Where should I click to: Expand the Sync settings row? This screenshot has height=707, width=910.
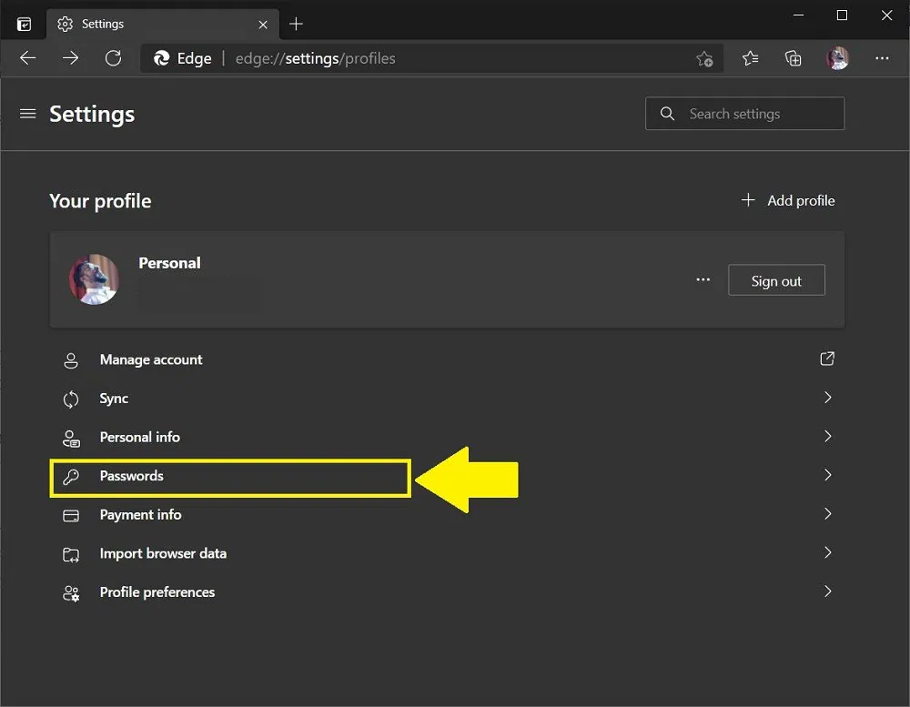click(827, 398)
